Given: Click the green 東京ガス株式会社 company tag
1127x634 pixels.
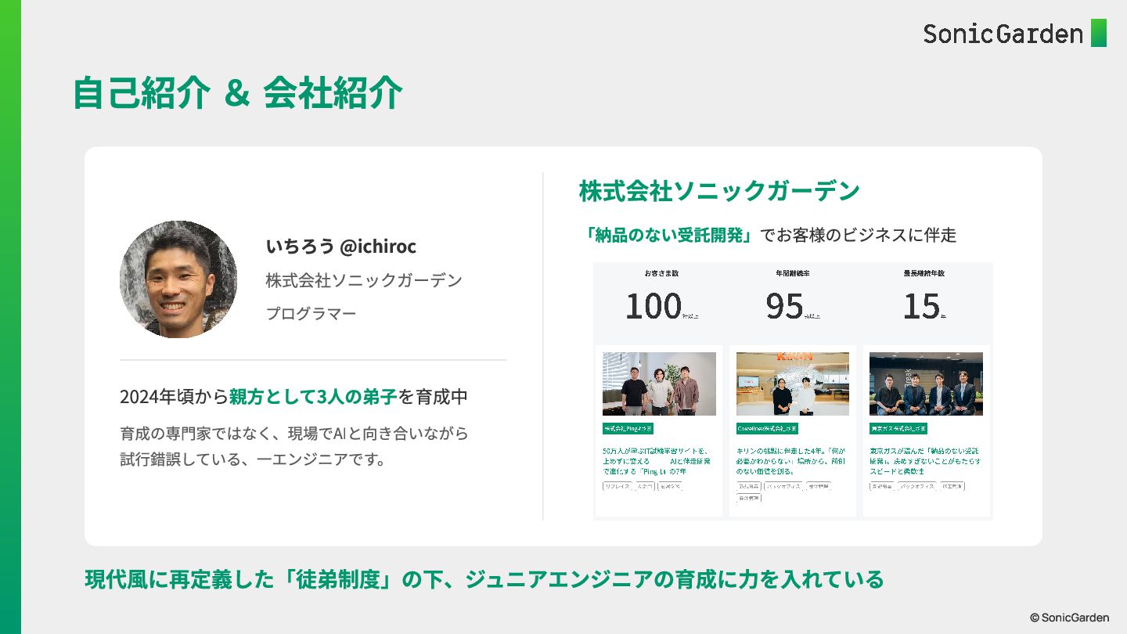Looking at the screenshot, I should (898, 428).
